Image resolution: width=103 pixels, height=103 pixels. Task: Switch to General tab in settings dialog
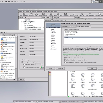pyautogui.click(x=65, y=27)
